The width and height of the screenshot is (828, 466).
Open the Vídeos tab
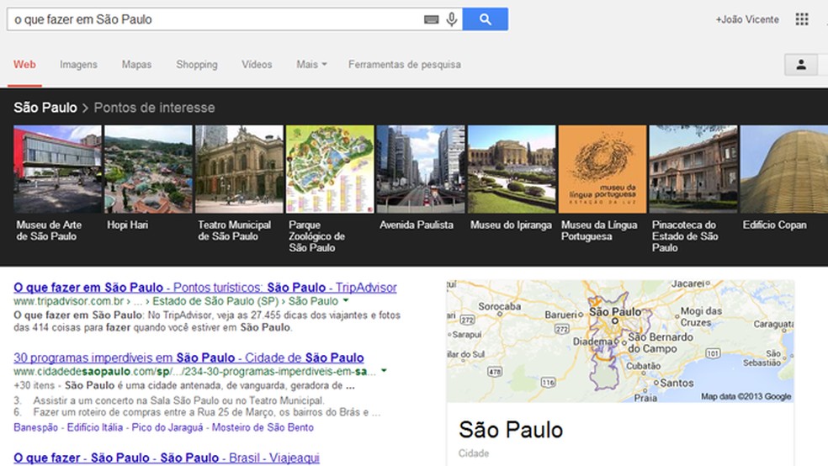(x=257, y=65)
